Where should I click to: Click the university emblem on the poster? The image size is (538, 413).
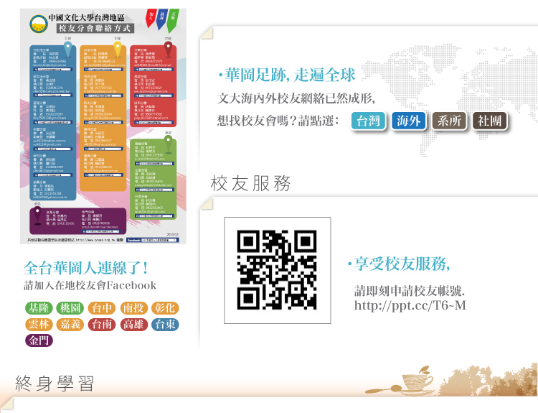[x=38, y=24]
